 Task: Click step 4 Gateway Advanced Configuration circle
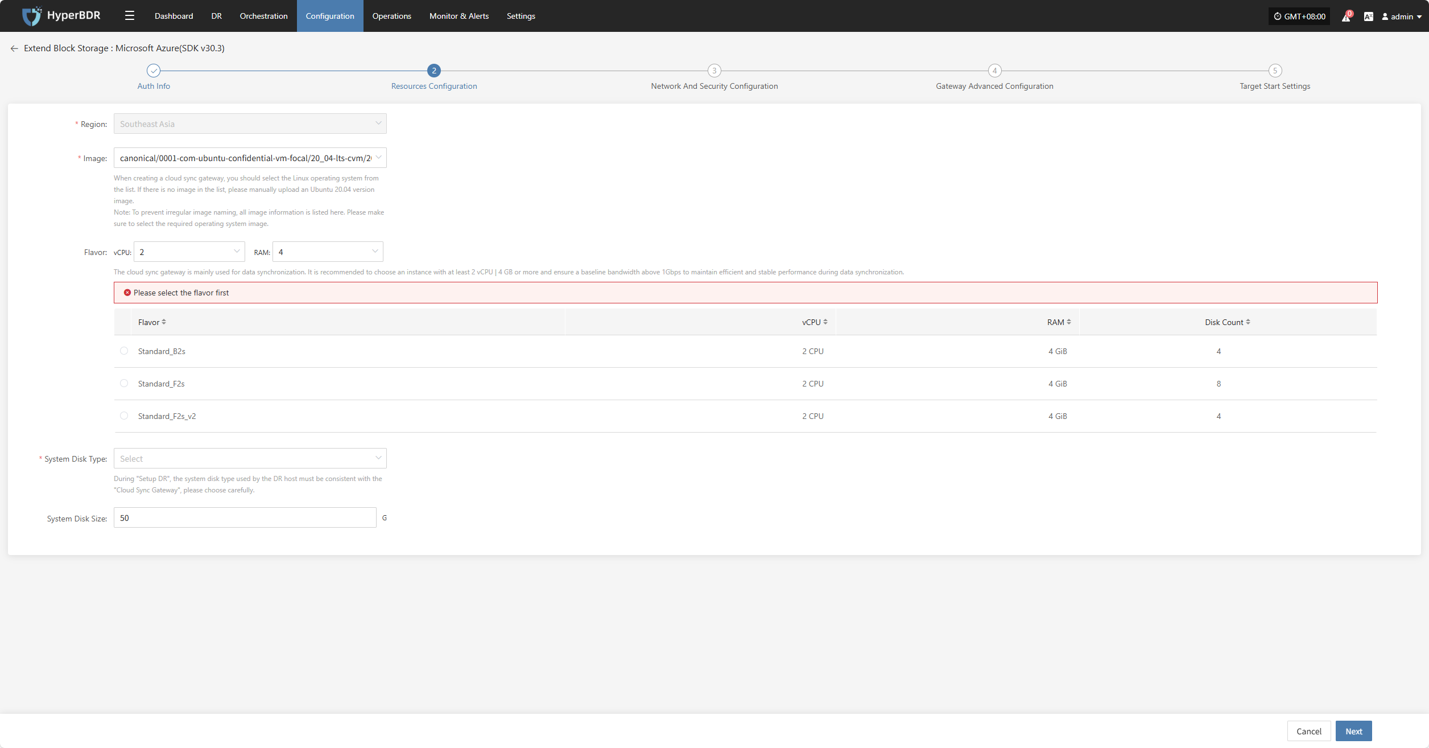pos(994,71)
